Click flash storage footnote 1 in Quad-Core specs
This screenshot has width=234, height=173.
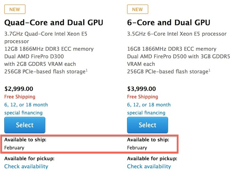click(87, 70)
